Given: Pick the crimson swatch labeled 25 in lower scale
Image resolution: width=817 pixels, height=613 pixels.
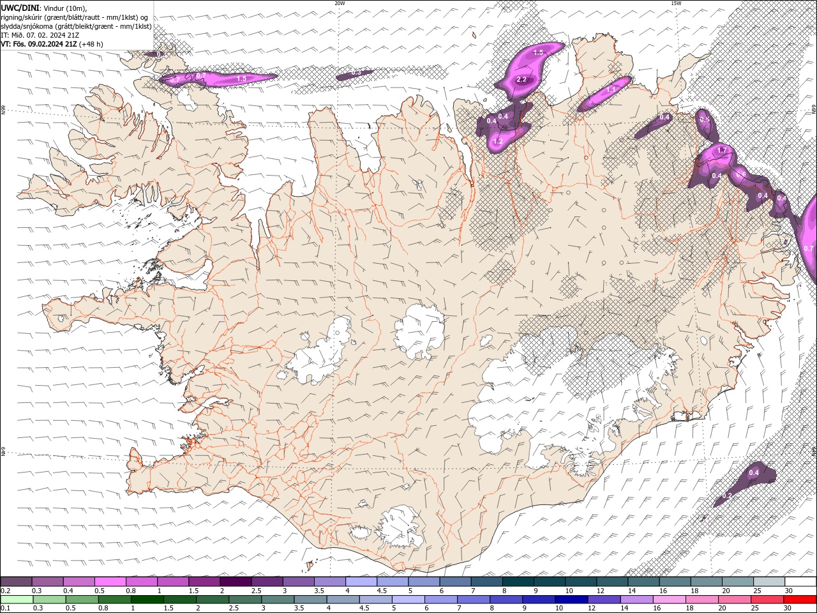Looking at the screenshot, I should [x=767, y=599].
